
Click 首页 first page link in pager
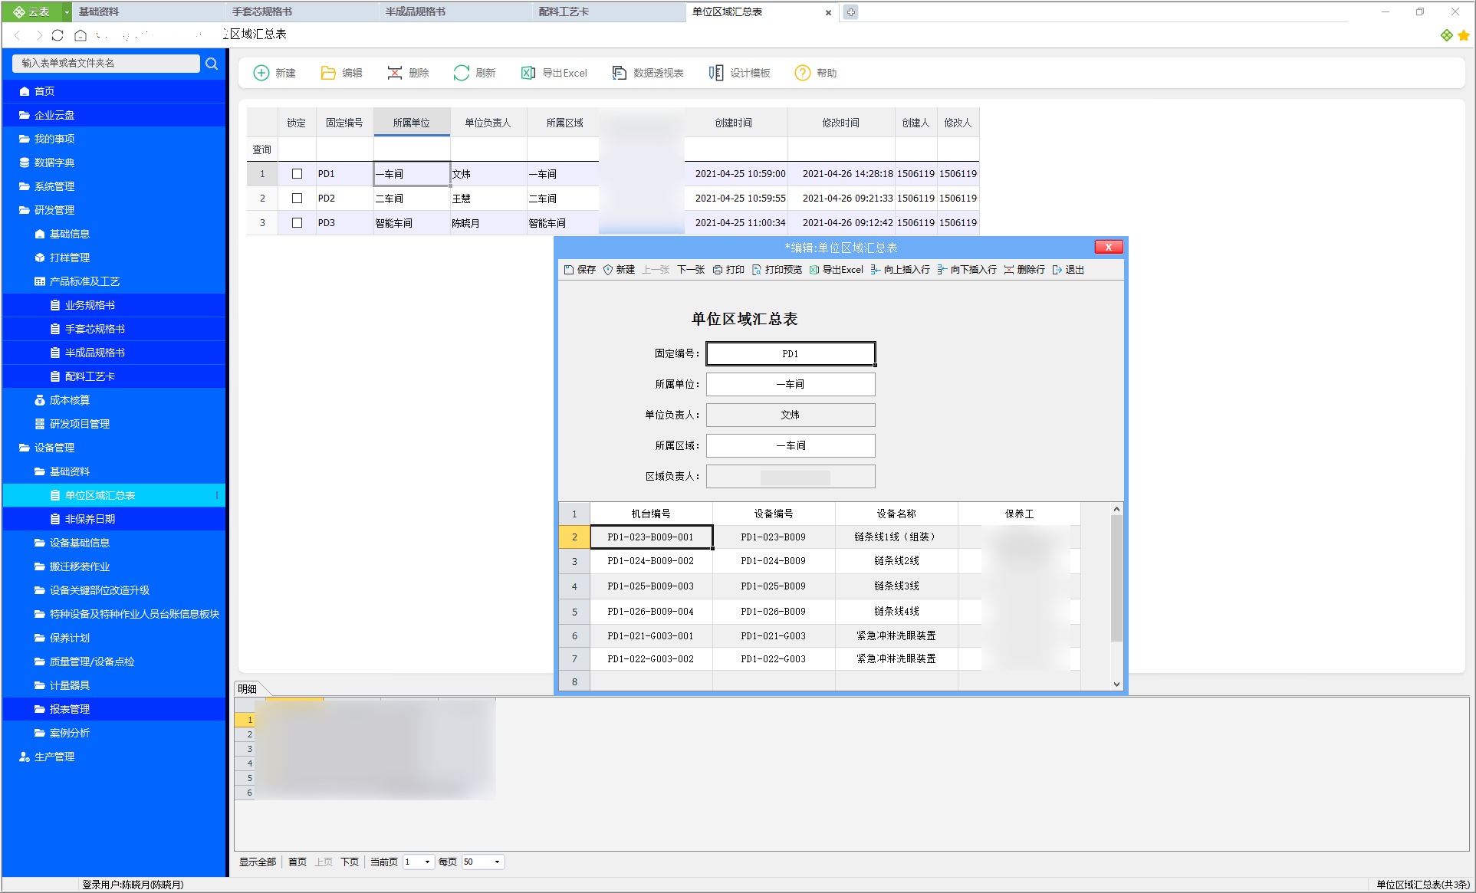pyautogui.click(x=298, y=862)
